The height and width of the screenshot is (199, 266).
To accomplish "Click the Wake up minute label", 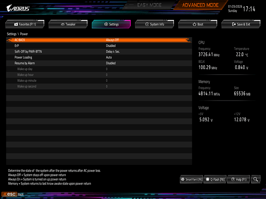I will coord(27,81).
